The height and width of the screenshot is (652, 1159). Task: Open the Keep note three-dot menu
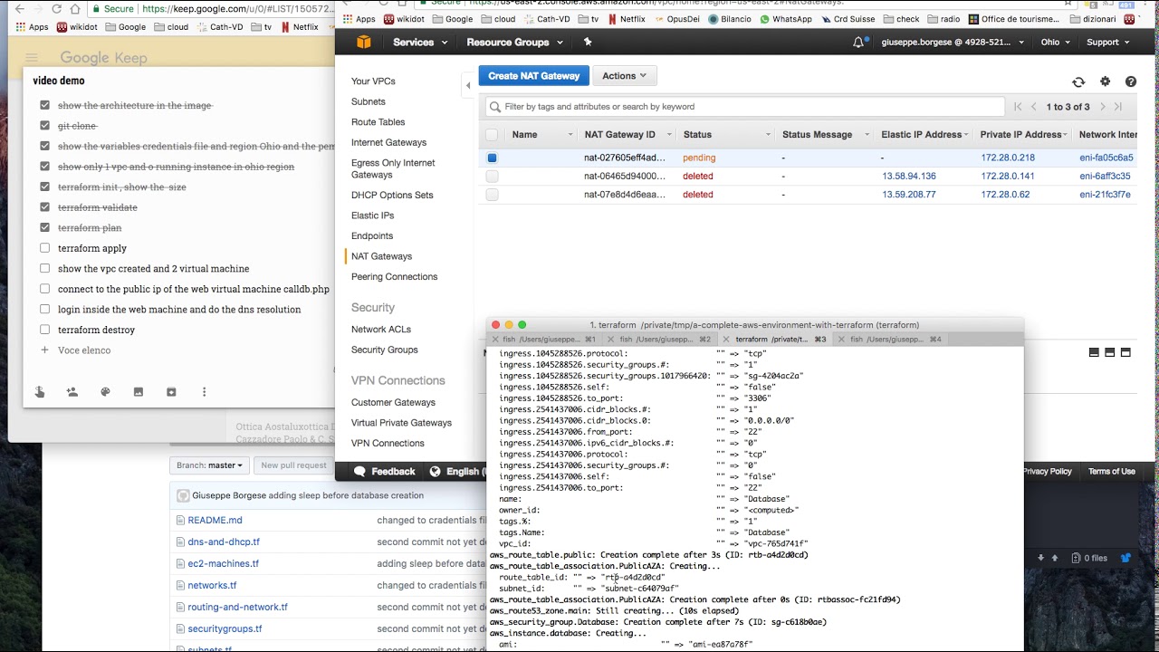pos(204,392)
